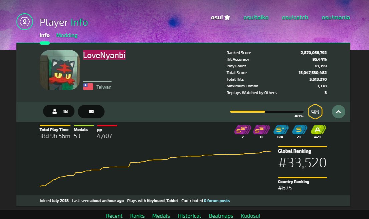Open the Modding tab
Viewport: 369px width, 219px height.
tap(67, 35)
